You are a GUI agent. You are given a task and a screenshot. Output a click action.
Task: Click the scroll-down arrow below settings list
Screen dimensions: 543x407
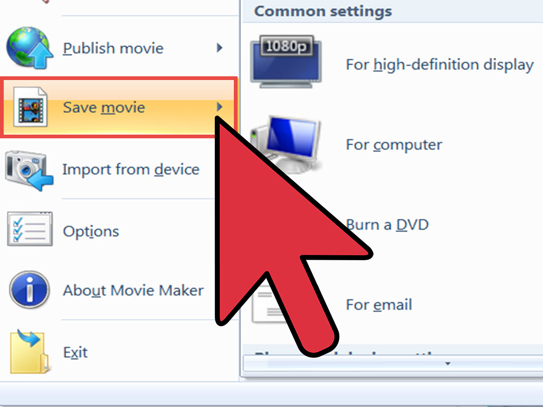point(448,364)
